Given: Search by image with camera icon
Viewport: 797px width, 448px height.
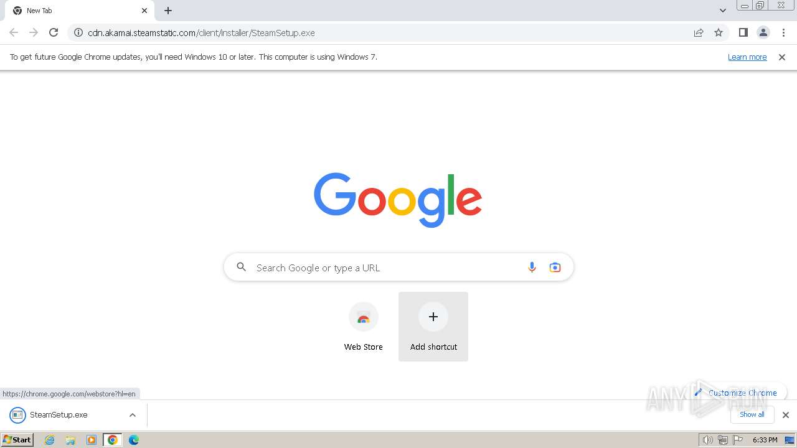Looking at the screenshot, I should [x=555, y=268].
